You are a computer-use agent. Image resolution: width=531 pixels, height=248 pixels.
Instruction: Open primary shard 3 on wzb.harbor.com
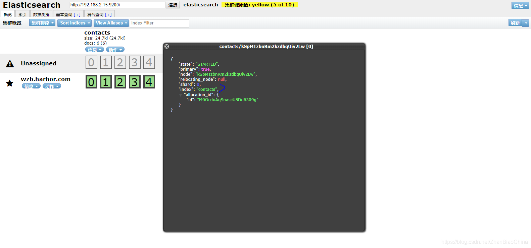coord(135,82)
